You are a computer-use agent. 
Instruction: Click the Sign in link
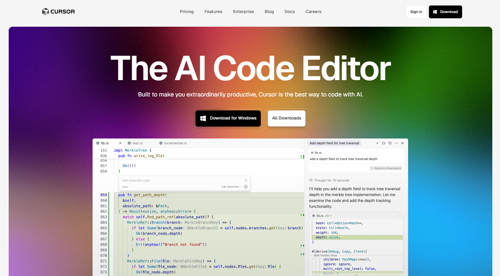pyautogui.click(x=416, y=11)
